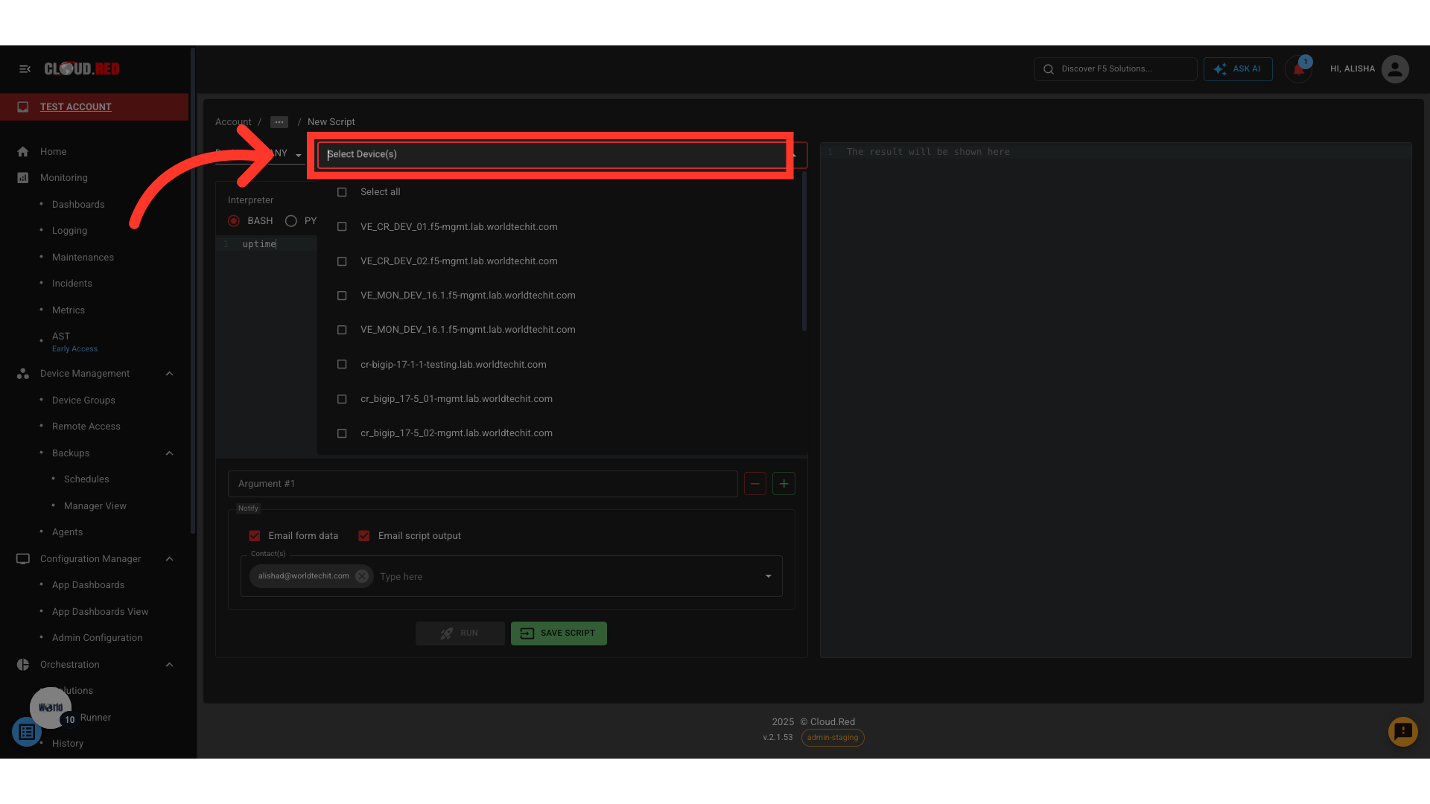
Task: Click the breadcrumb ellipsis icon
Action: 279,122
